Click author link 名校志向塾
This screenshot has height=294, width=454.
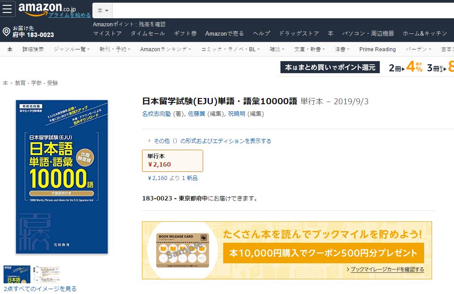pos(156,114)
